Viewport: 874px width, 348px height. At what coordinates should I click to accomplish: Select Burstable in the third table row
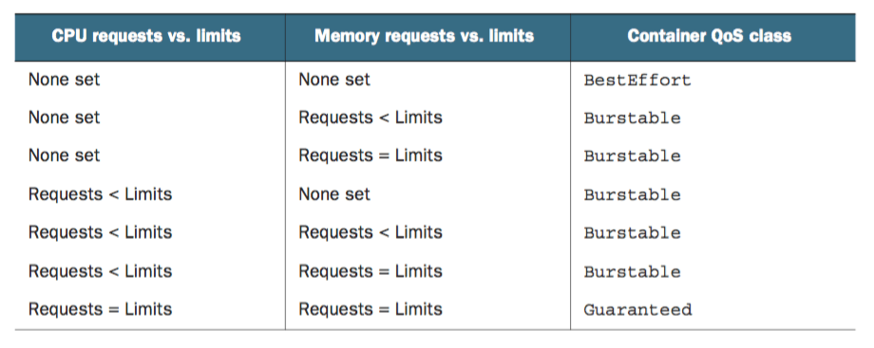pos(632,156)
